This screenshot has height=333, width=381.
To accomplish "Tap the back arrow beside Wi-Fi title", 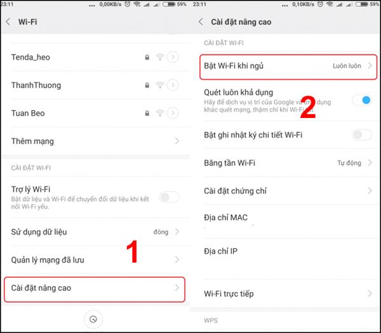I will 8,22.
